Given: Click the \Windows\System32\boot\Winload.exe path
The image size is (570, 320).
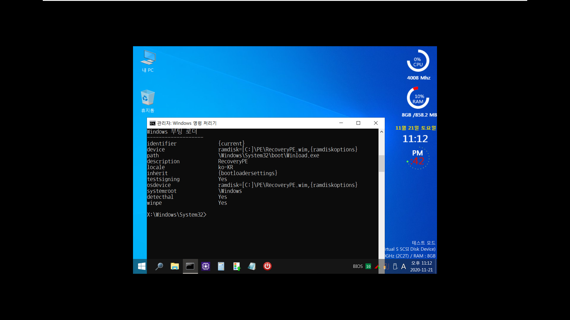Looking at the screenshot, I should coord(269,156).
